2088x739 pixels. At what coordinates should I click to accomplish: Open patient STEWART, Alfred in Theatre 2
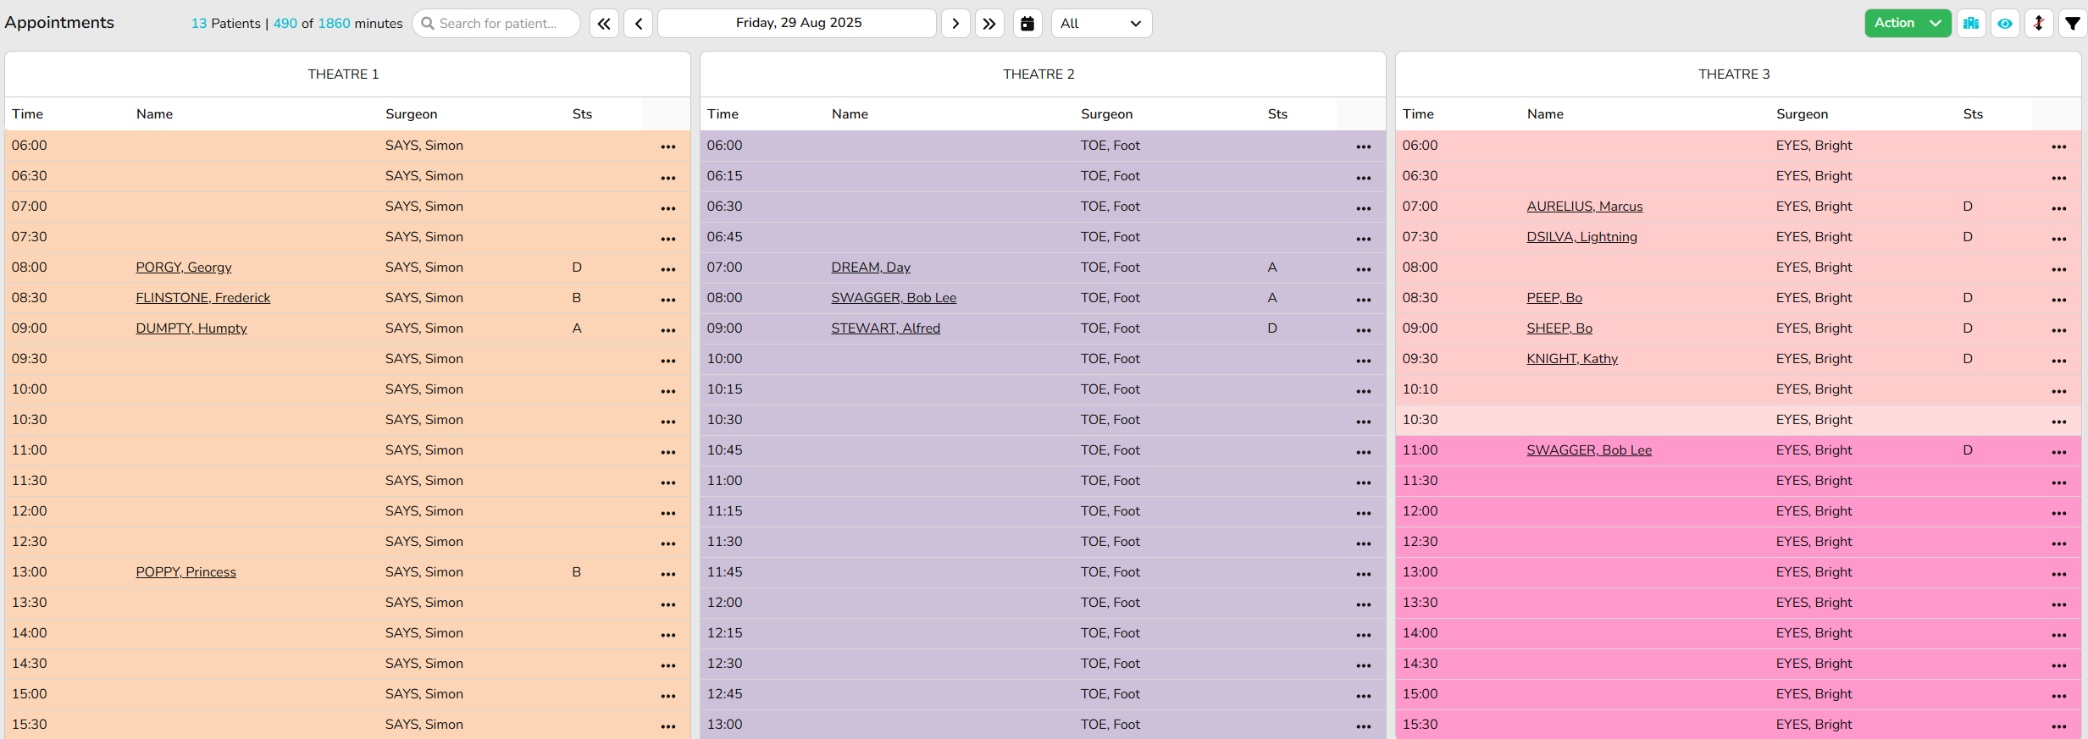[x=885, y=328]
